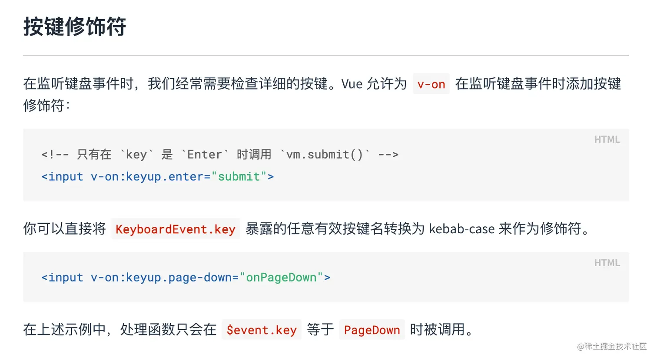Click HTML label on second code block
Screen dimensions: 657x361
point(607,263)
